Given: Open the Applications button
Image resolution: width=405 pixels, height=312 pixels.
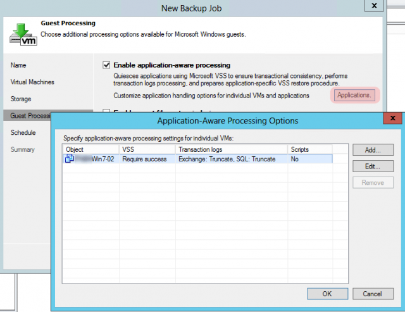Looking at the screenshot, I should point(354,95).
